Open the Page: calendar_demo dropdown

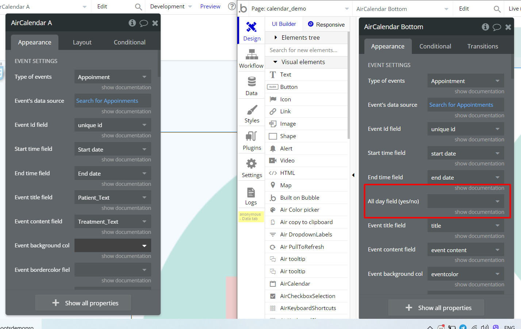pos(300,9)
